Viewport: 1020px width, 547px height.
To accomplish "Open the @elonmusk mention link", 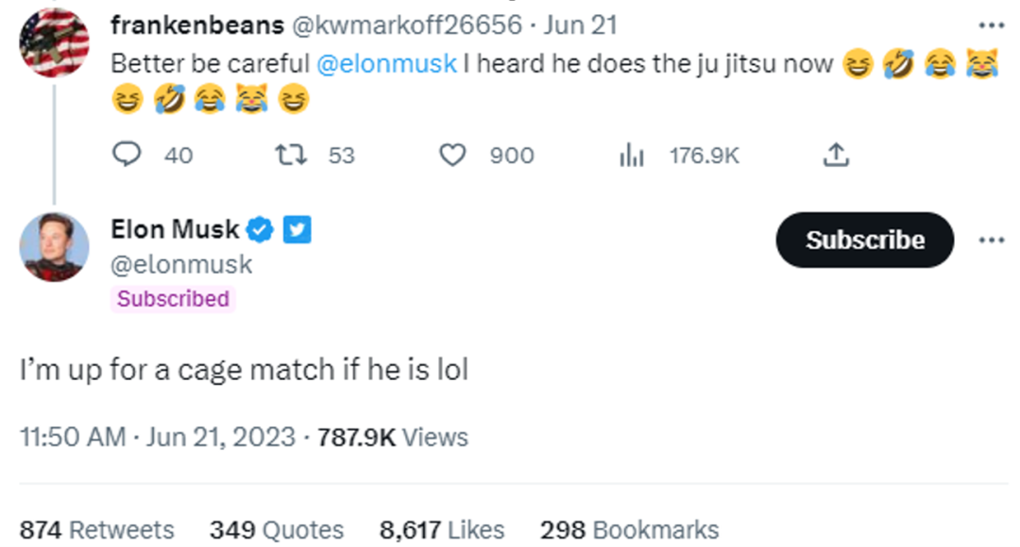I will click(386, 64).
